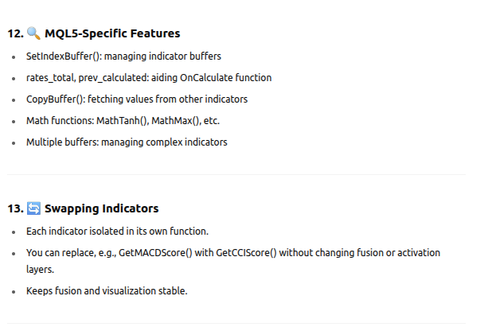Click the heading number "12."
488x327 pixels.
[16, 34]
